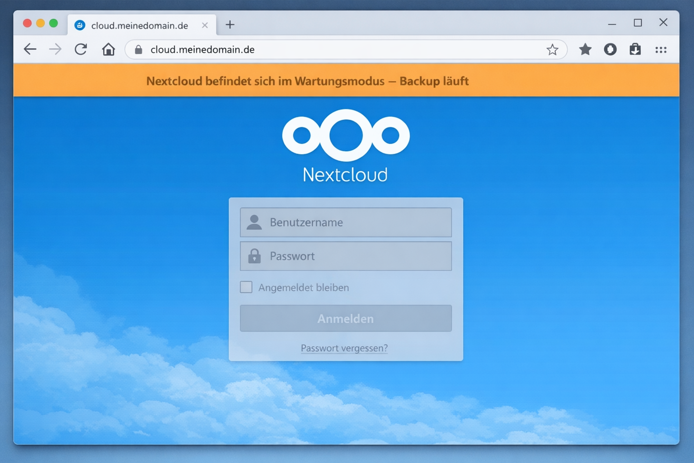View site info via the padlock icon
The image size is (694, 463).
[138, 49]
